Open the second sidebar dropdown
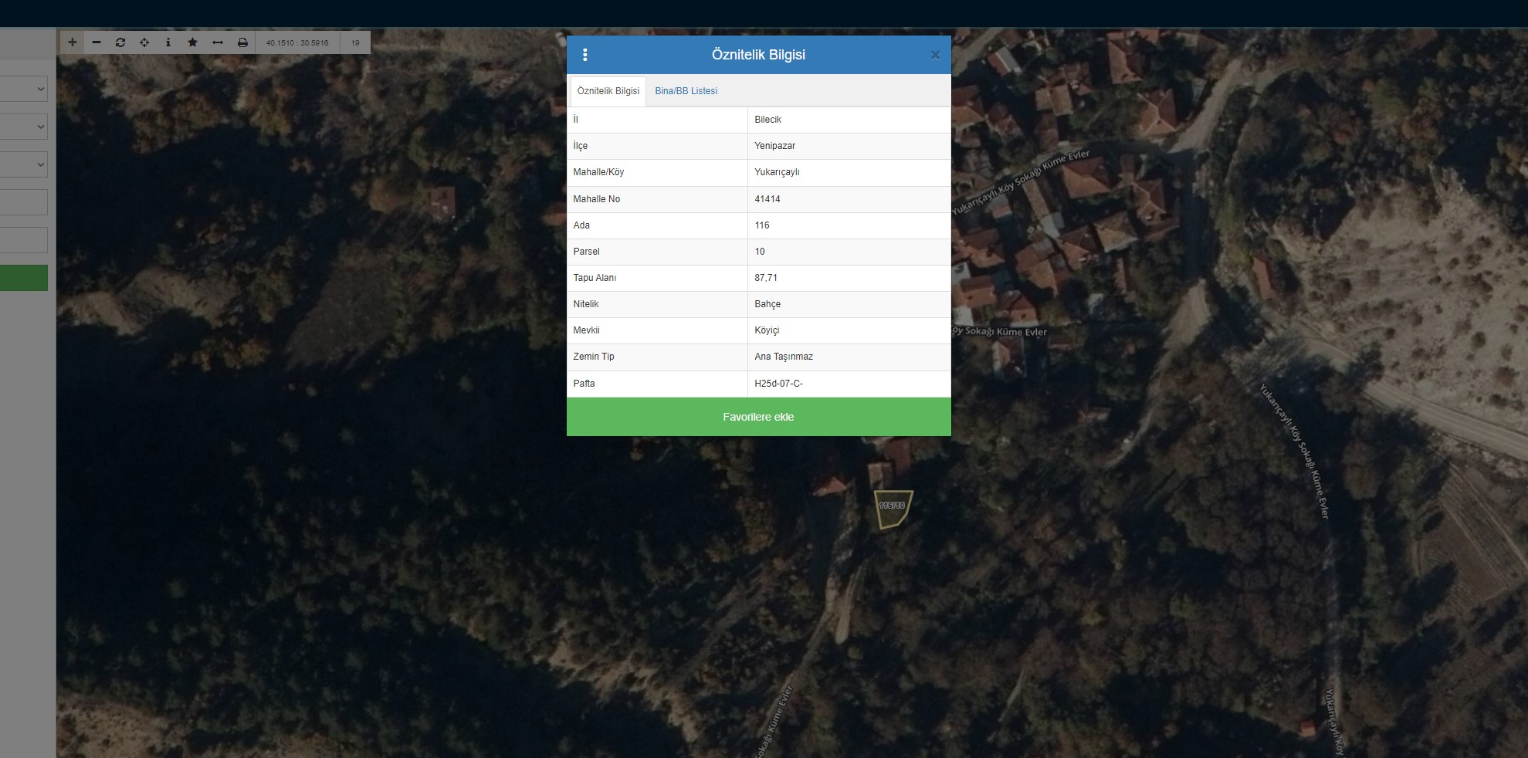Viewport: 1528px width, 758px height. tap(25, 127)
